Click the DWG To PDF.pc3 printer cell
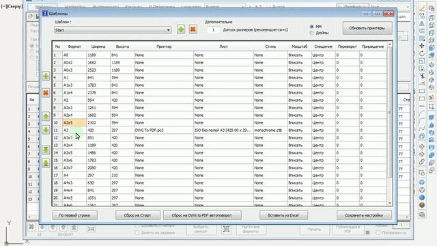Viewport: 437px width, 246px height. click(x=164, y=131)
